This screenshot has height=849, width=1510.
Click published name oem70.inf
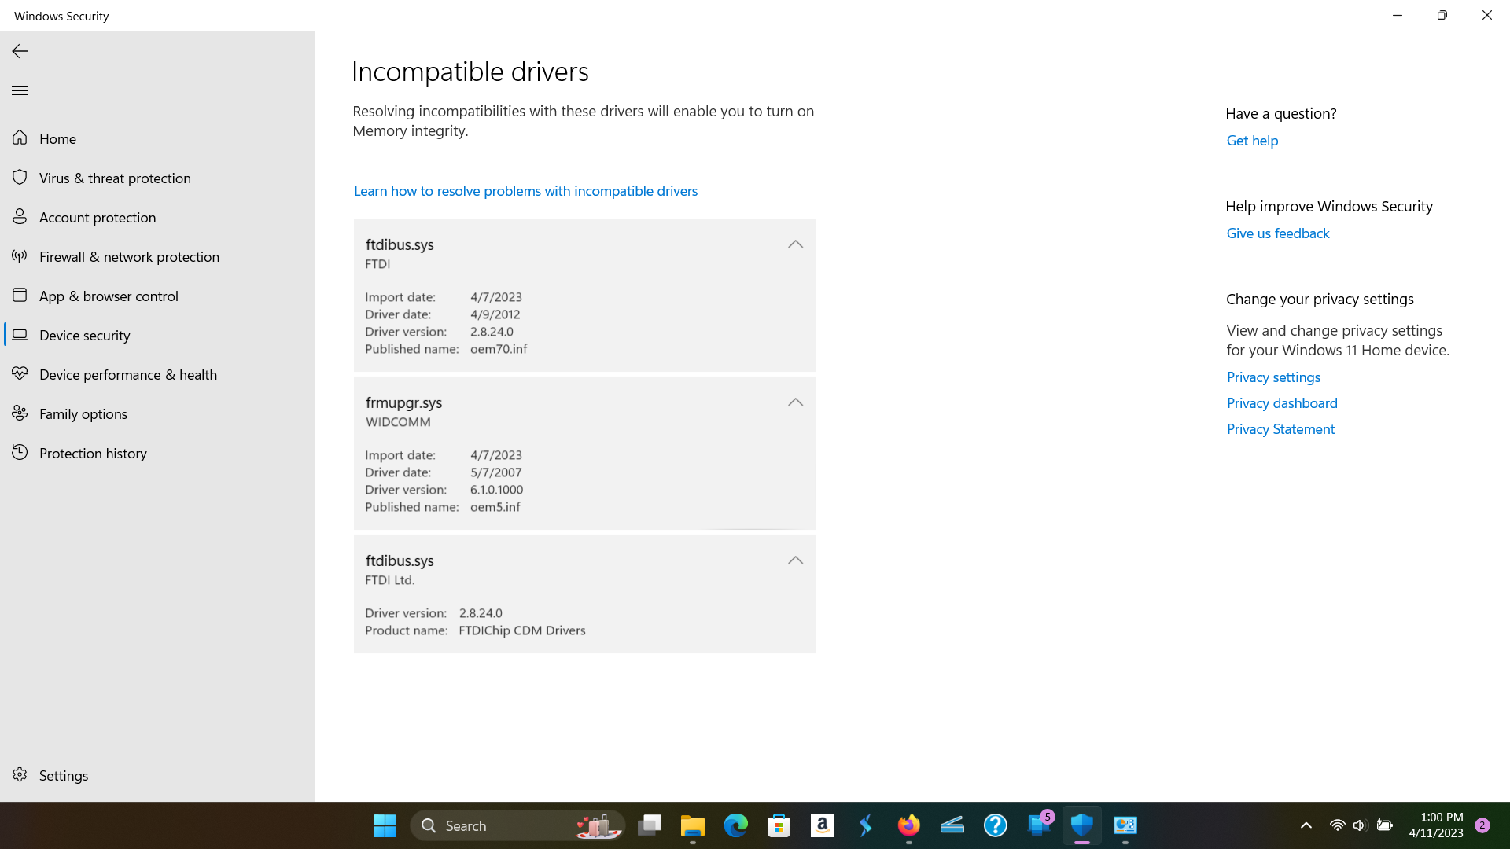(x=499, y=349)
